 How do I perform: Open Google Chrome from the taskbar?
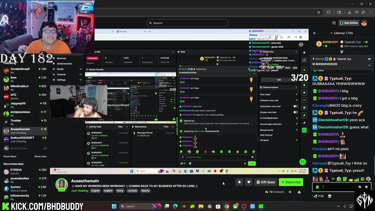(x=226, y=206)
